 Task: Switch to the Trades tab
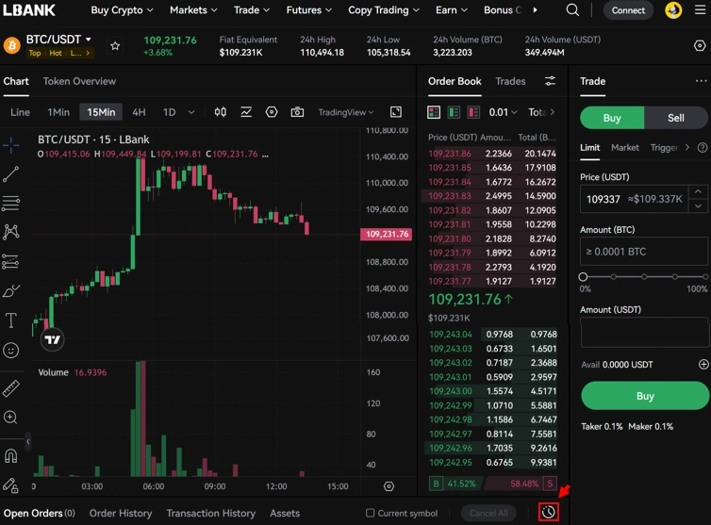(510, 81)
